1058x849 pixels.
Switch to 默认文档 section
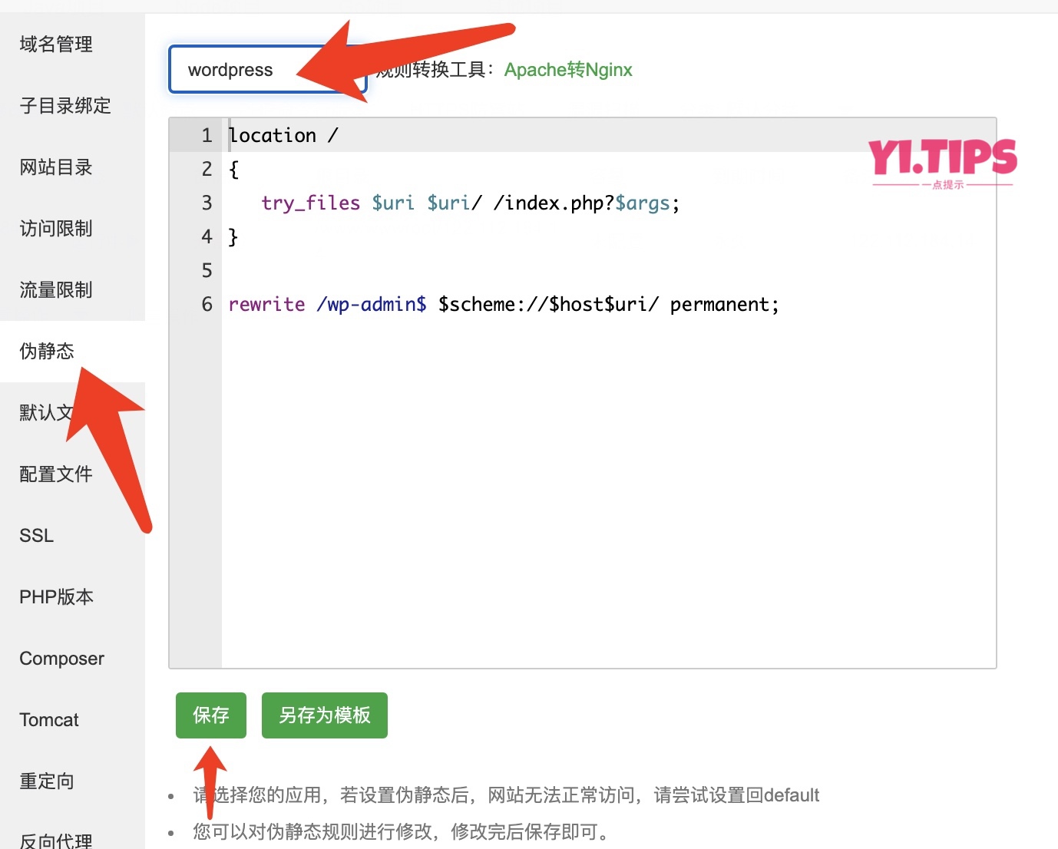[46, 412]
